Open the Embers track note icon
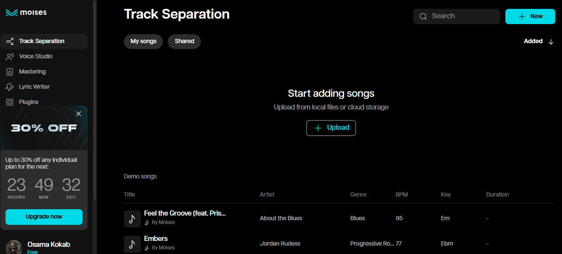Screen dimensions: 562x254 (x=132, y=244)
